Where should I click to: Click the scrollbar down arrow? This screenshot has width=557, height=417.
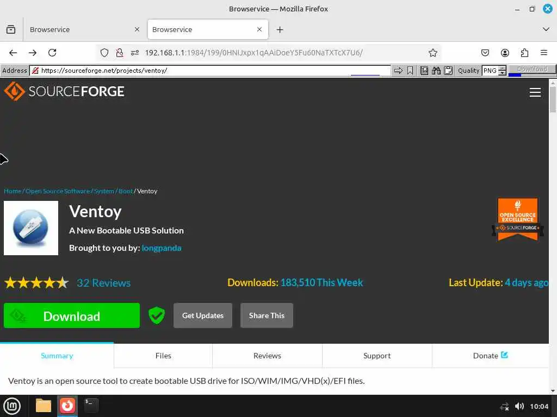[553, 391]
